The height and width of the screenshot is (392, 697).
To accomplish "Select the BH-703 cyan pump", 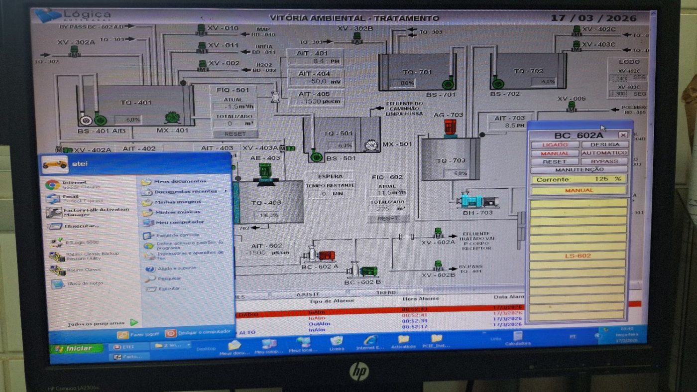I will [x=477, y=201].
